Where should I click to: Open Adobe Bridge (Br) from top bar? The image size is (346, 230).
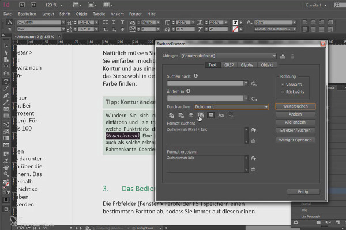[x=22, y=5]
